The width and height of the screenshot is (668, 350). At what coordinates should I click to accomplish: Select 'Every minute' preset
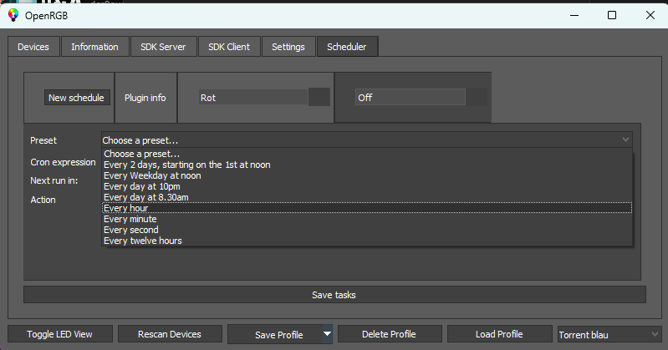(367, 219)
